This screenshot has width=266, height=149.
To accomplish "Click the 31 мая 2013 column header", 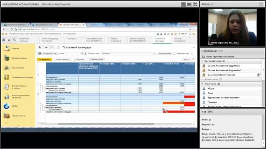I will pos(153,68).
